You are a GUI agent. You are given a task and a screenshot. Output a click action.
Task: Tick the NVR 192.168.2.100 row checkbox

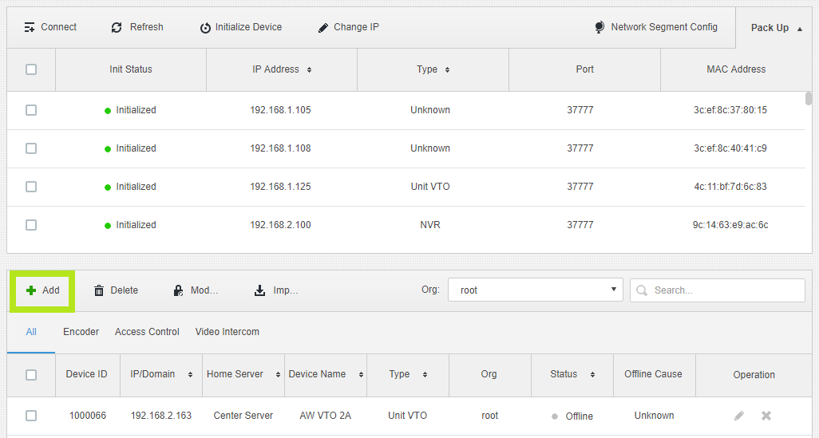click(x=31, y=225)
